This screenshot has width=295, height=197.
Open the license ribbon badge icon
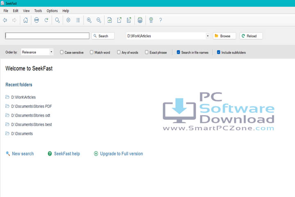pyautogui.click(x=151, y=20)
